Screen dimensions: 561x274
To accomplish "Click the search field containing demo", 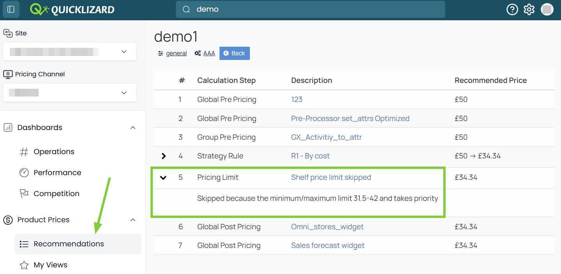I will pos(310,9).
